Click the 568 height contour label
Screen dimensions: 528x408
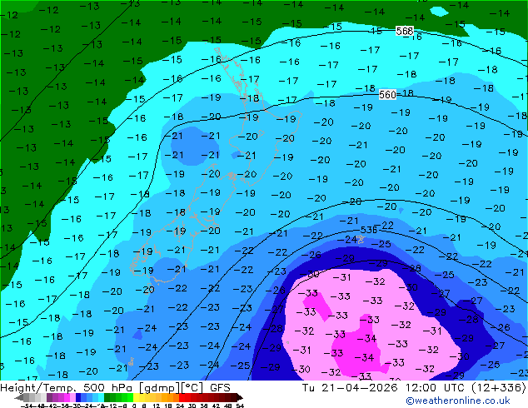point(405,31)
